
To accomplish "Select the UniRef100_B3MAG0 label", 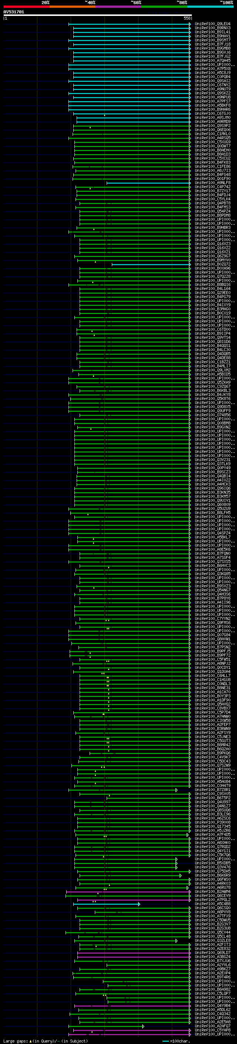I will 213,309.
